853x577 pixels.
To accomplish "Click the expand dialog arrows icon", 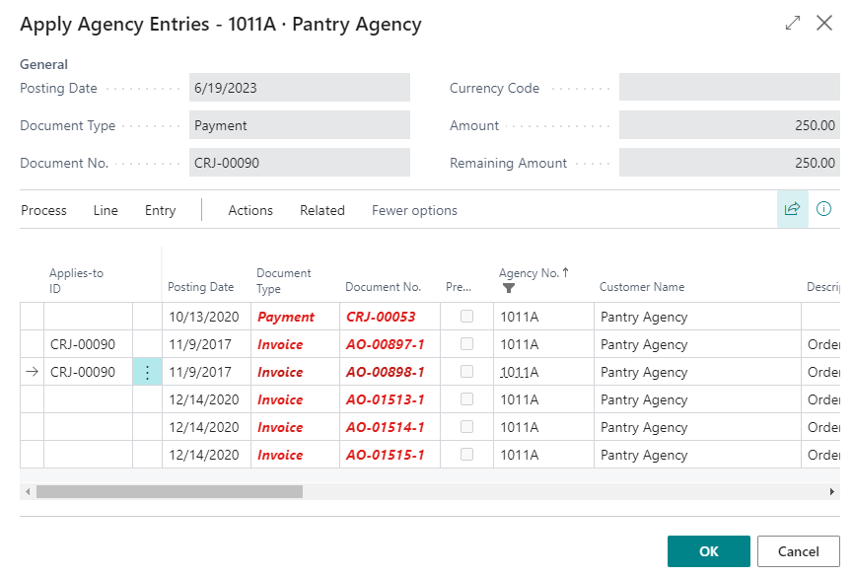I will (x=793, y=23).
